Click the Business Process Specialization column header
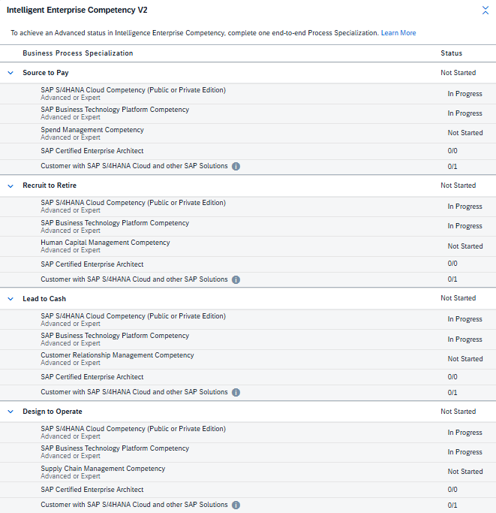This screenshot has height=513, width=496. 78,53
